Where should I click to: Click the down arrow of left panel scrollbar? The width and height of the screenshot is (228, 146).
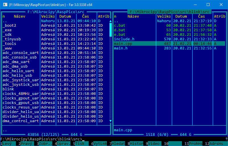[x=111, y=121]
